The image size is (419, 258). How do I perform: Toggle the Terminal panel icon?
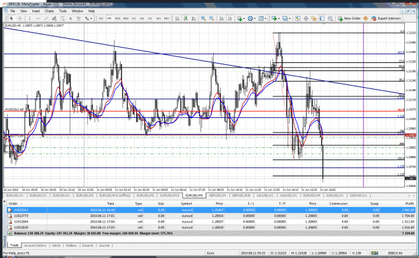(x=322, y=19)
